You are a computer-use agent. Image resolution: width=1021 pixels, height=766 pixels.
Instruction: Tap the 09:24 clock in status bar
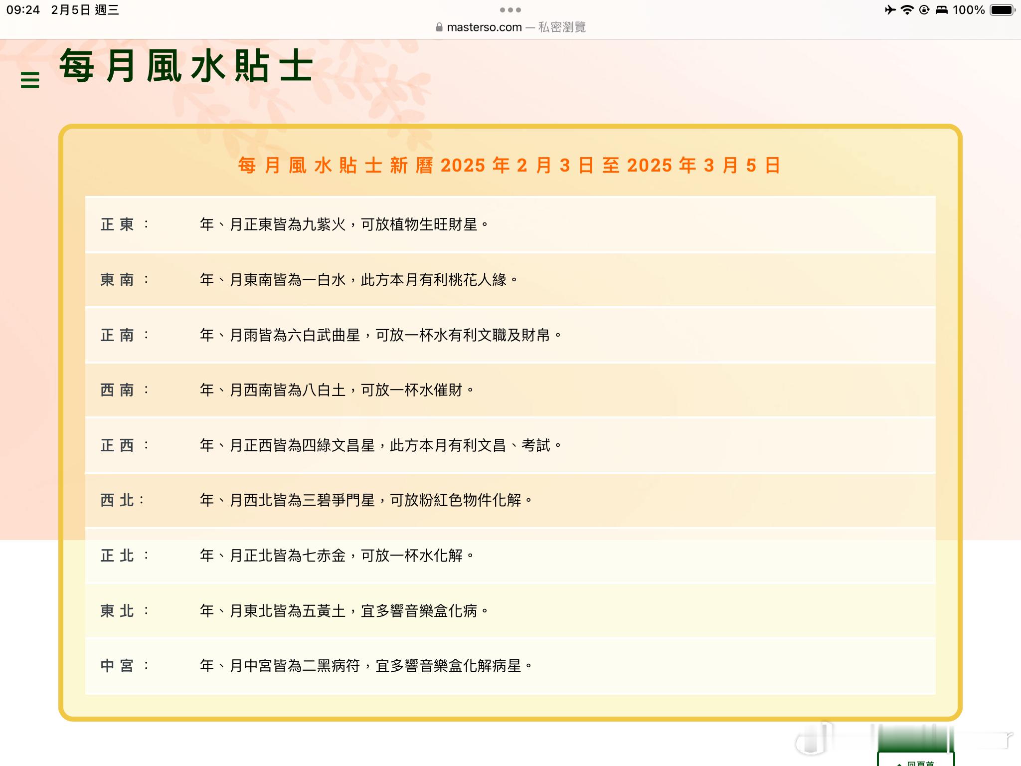coord(23,10)
